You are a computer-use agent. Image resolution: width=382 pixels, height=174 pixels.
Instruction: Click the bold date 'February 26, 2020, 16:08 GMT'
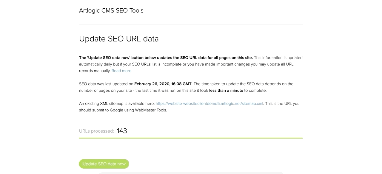pos(163,84)
